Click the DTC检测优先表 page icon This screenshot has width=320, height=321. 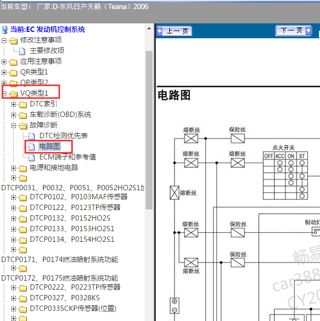click(x=32, y=136)
